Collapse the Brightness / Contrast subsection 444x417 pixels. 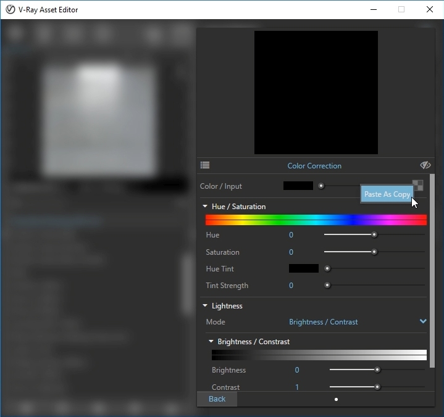211,342
